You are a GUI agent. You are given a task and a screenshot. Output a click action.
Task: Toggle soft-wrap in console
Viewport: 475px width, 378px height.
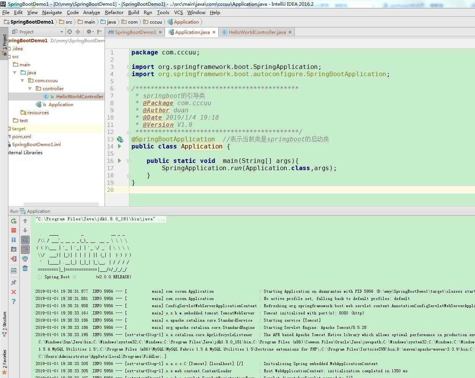tap(25, 240)
